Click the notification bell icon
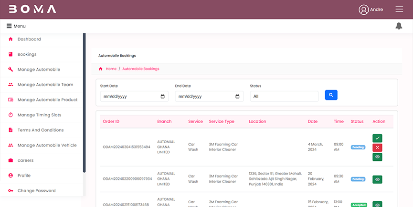Screen dimensions: 413x207 coord(399,26)
